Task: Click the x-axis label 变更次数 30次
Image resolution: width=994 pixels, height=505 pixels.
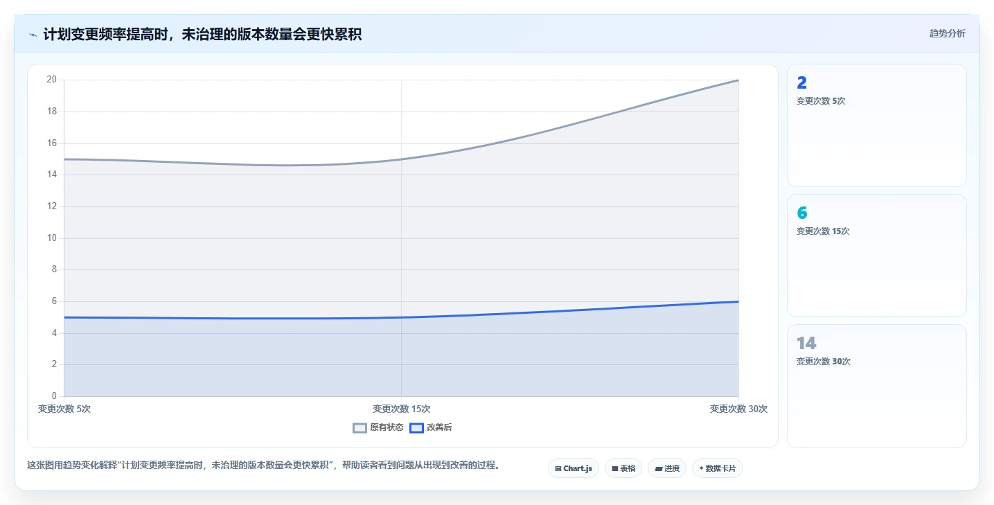Action: [x=738, y=409]
